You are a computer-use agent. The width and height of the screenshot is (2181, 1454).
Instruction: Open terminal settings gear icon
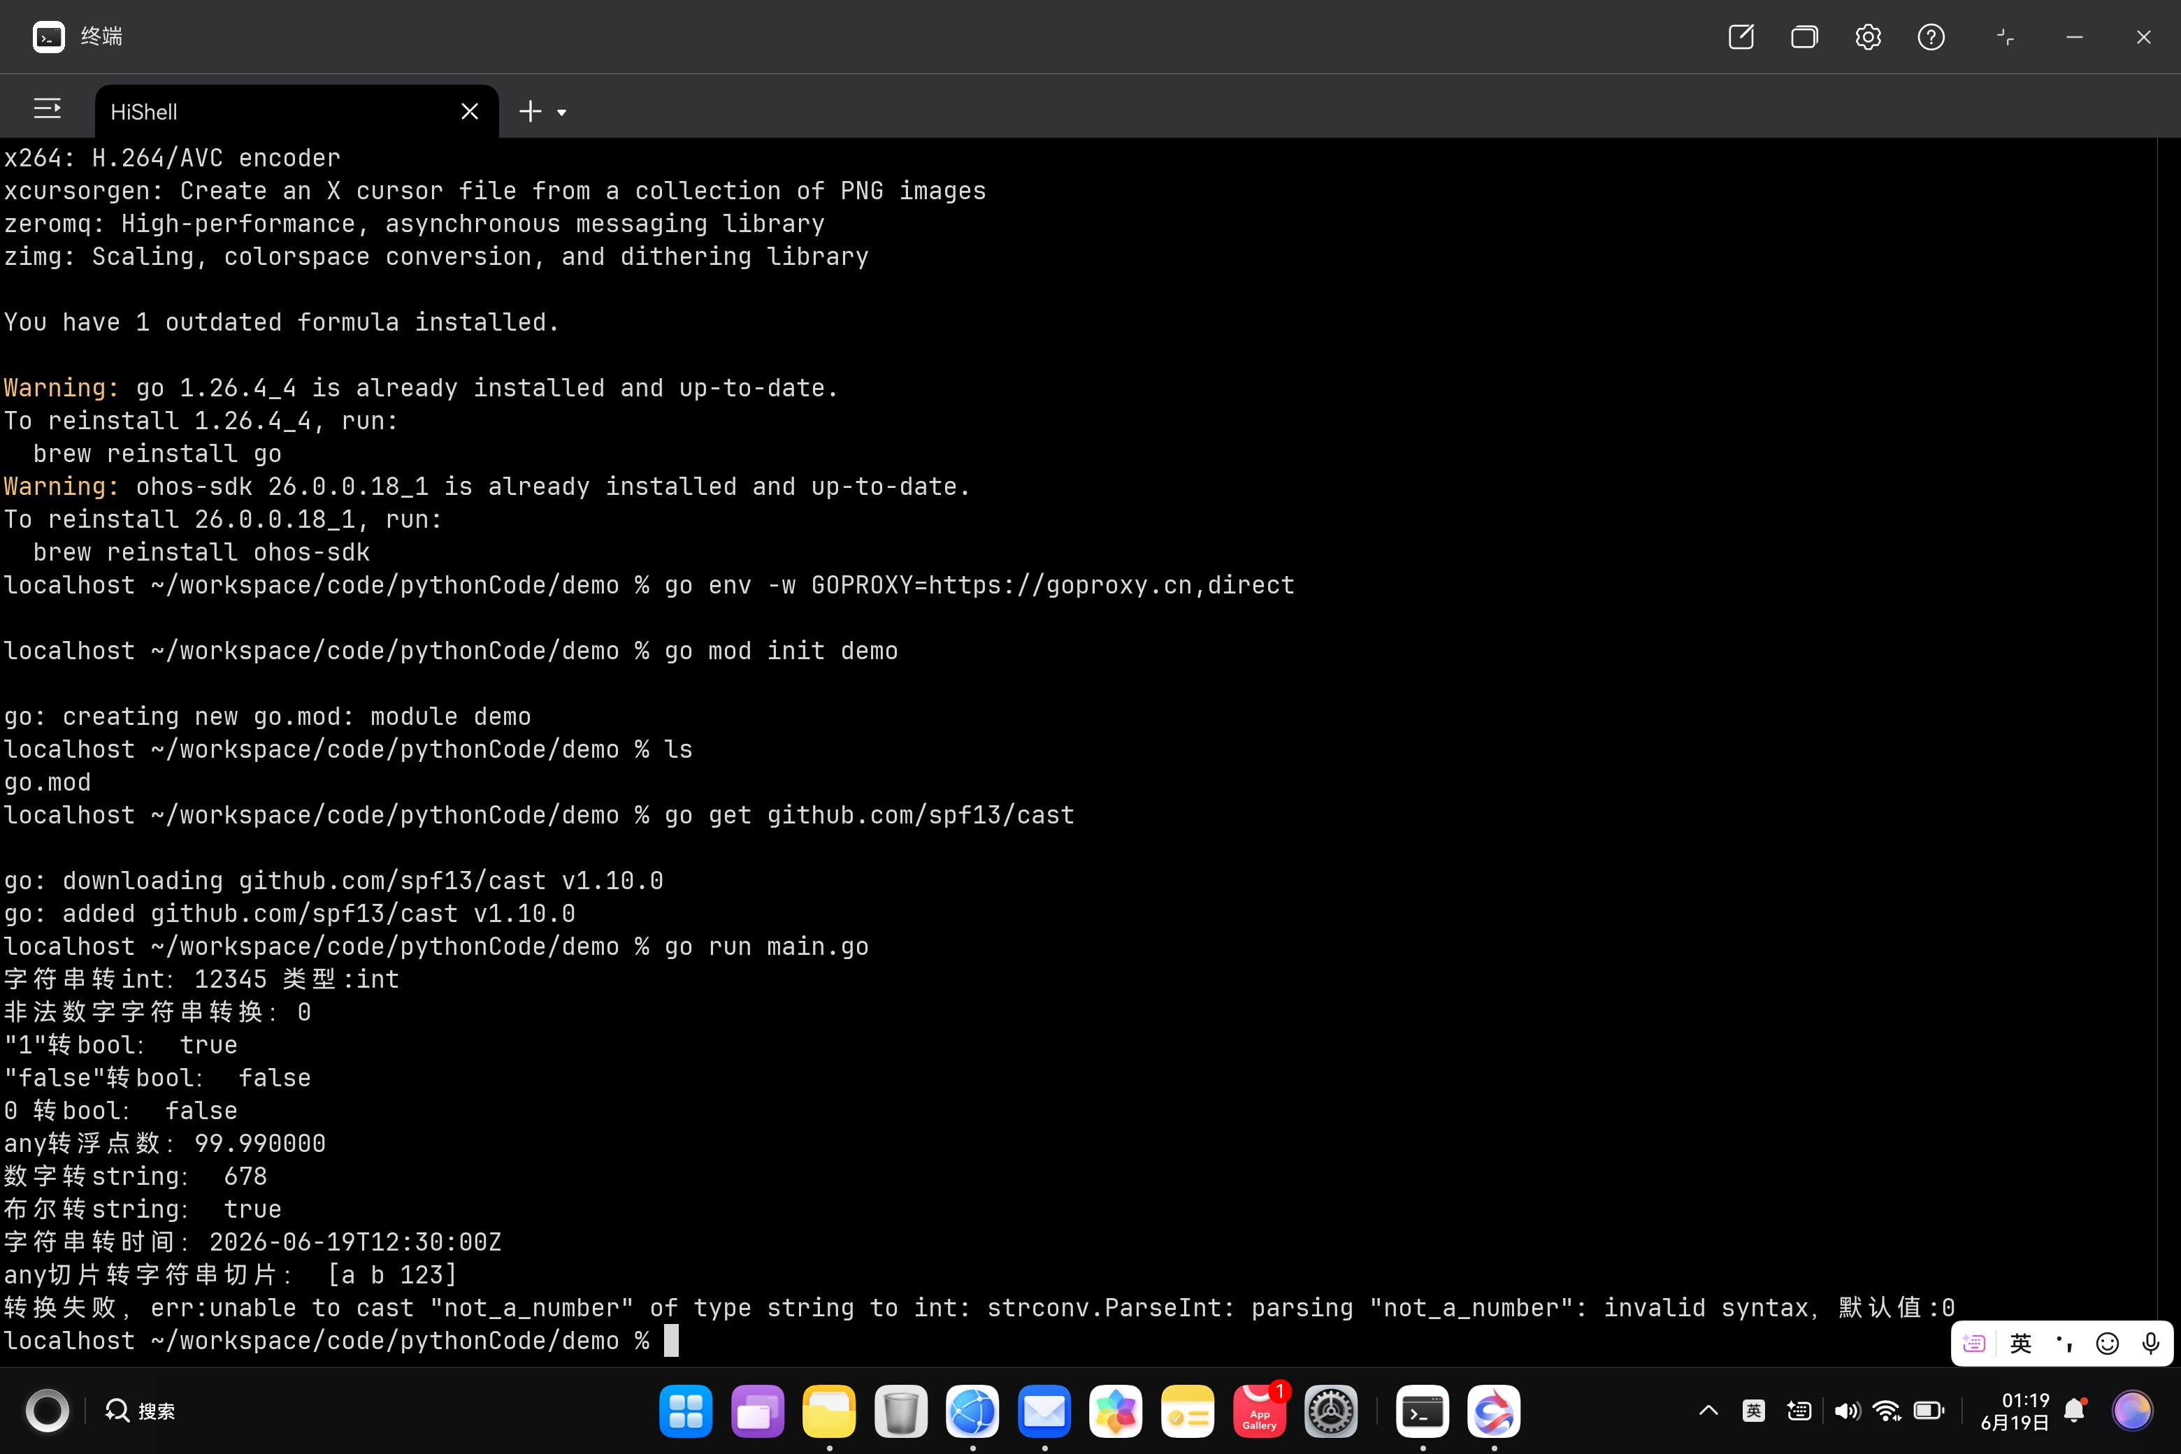(x=1868, y=37)
